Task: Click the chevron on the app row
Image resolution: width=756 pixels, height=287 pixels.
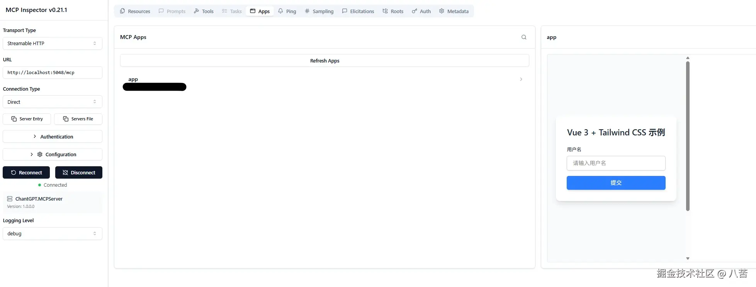Action: pyautogui.click(x=521, y=79)
